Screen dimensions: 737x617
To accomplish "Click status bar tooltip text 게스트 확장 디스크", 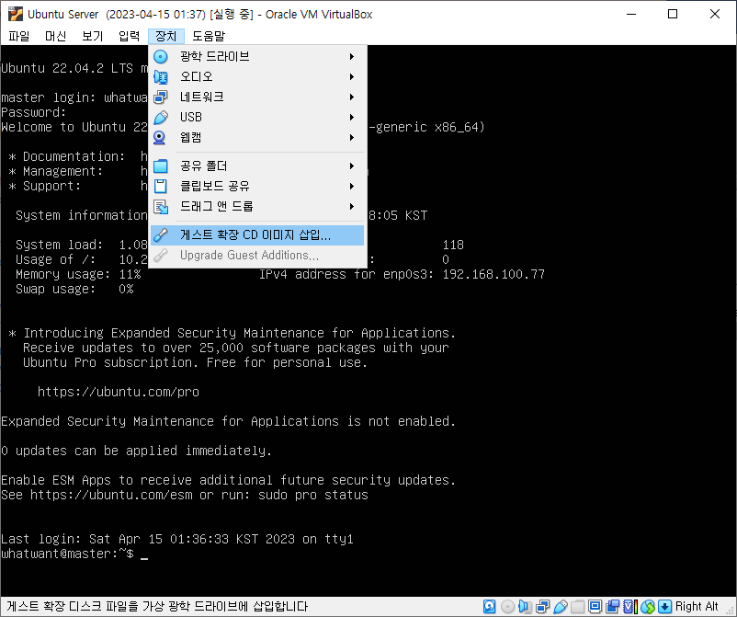I will click(x=157, y=607).
